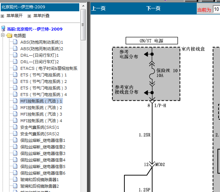This screenshot has height=192, width=220.
Task: Open ETS（节气门电控系统）4 diagram
Action: (x=44, y=95)
